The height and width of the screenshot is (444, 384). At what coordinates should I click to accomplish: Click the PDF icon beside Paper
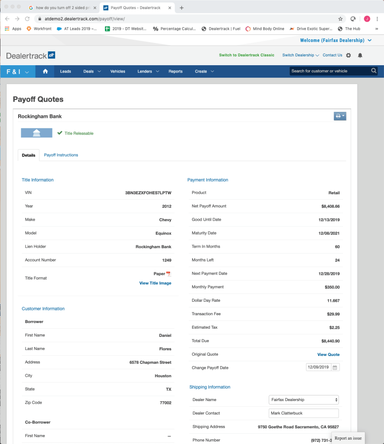pos(169,274)
